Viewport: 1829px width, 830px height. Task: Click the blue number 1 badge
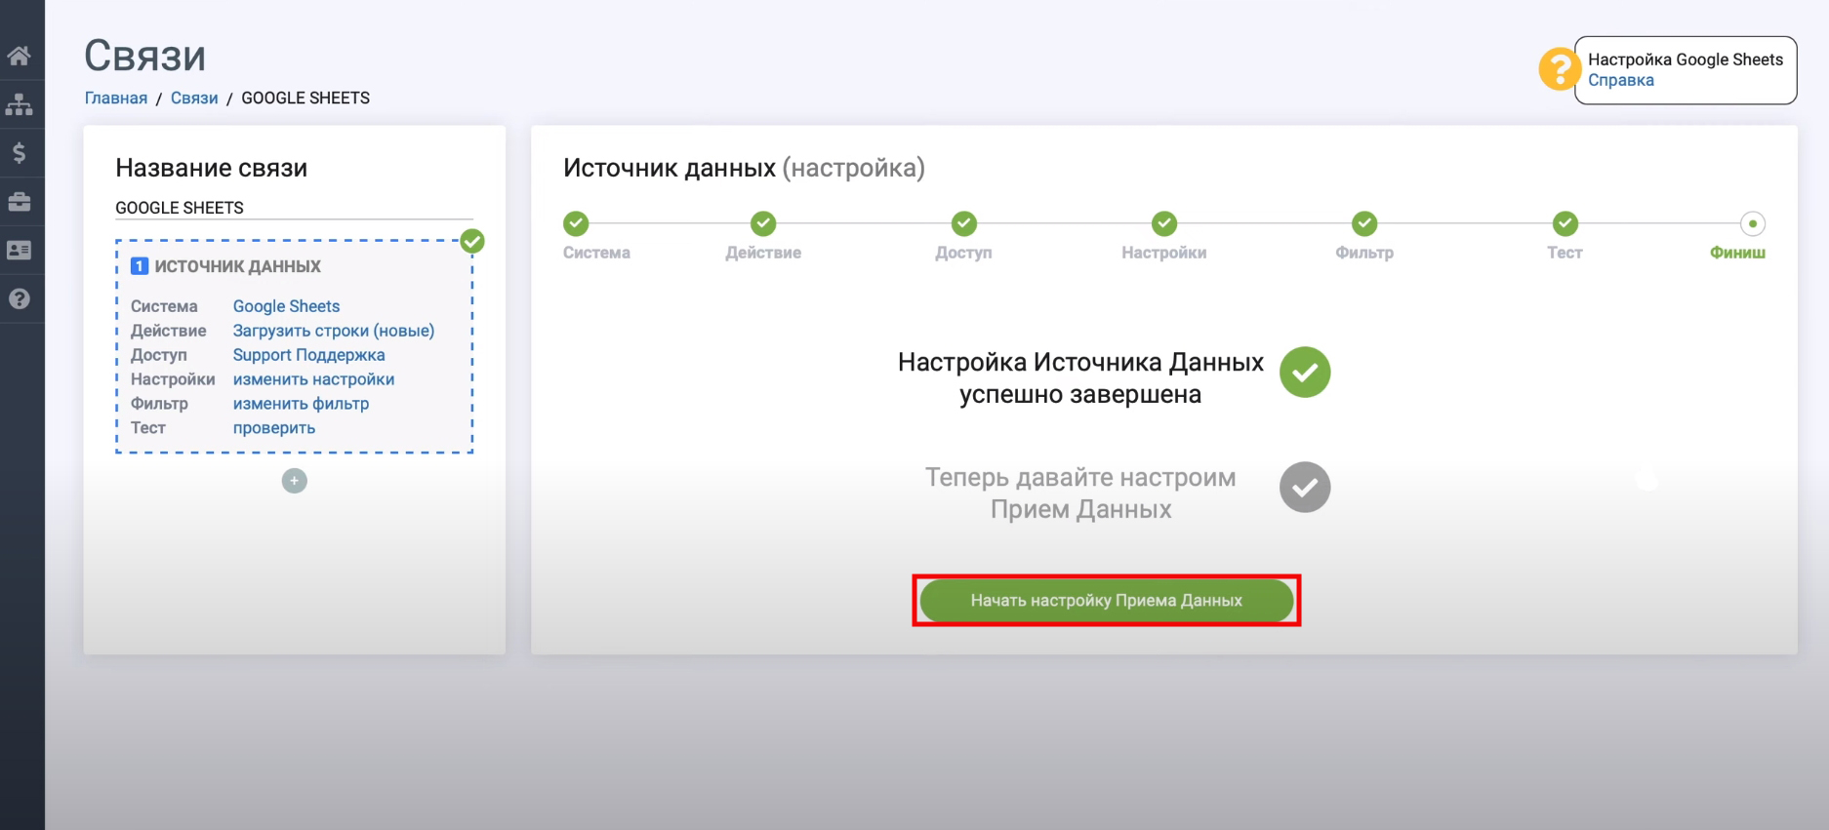140,266
